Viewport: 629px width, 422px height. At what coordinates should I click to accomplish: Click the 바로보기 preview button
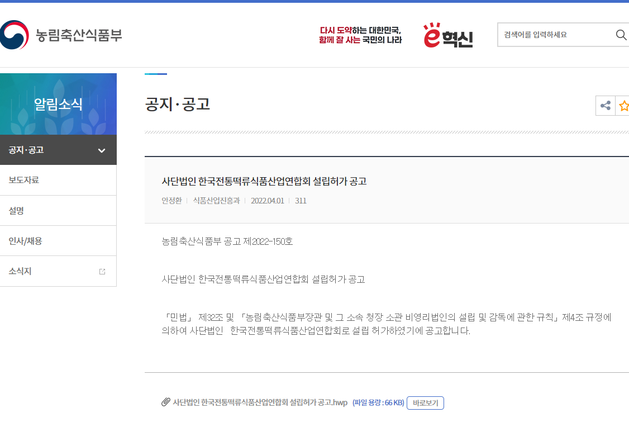[425, 403]
